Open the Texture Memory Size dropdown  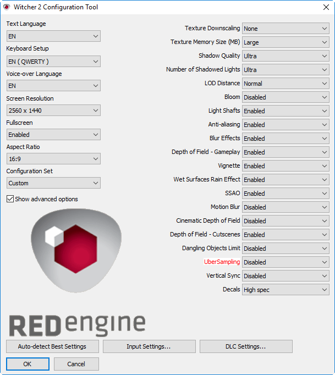tap(285, 42)
